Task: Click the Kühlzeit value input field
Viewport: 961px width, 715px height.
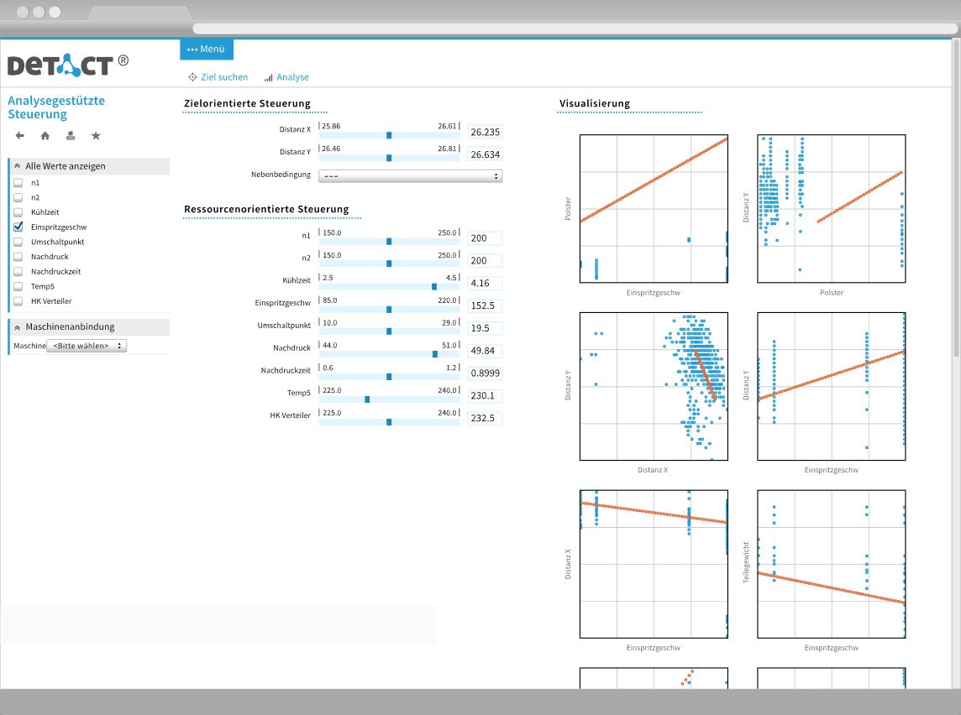Action: pos(485,283)
